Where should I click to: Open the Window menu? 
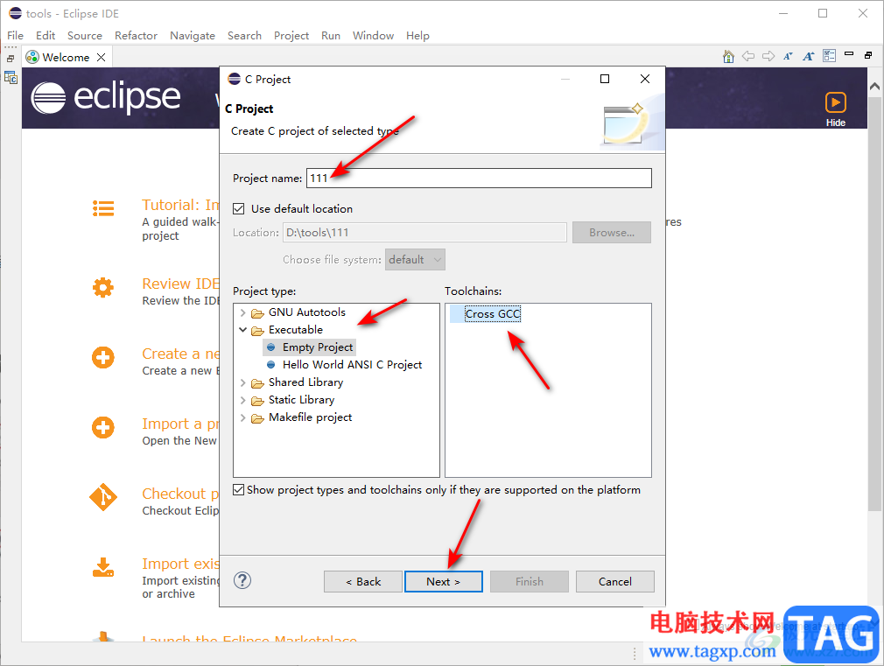(373, 36)
